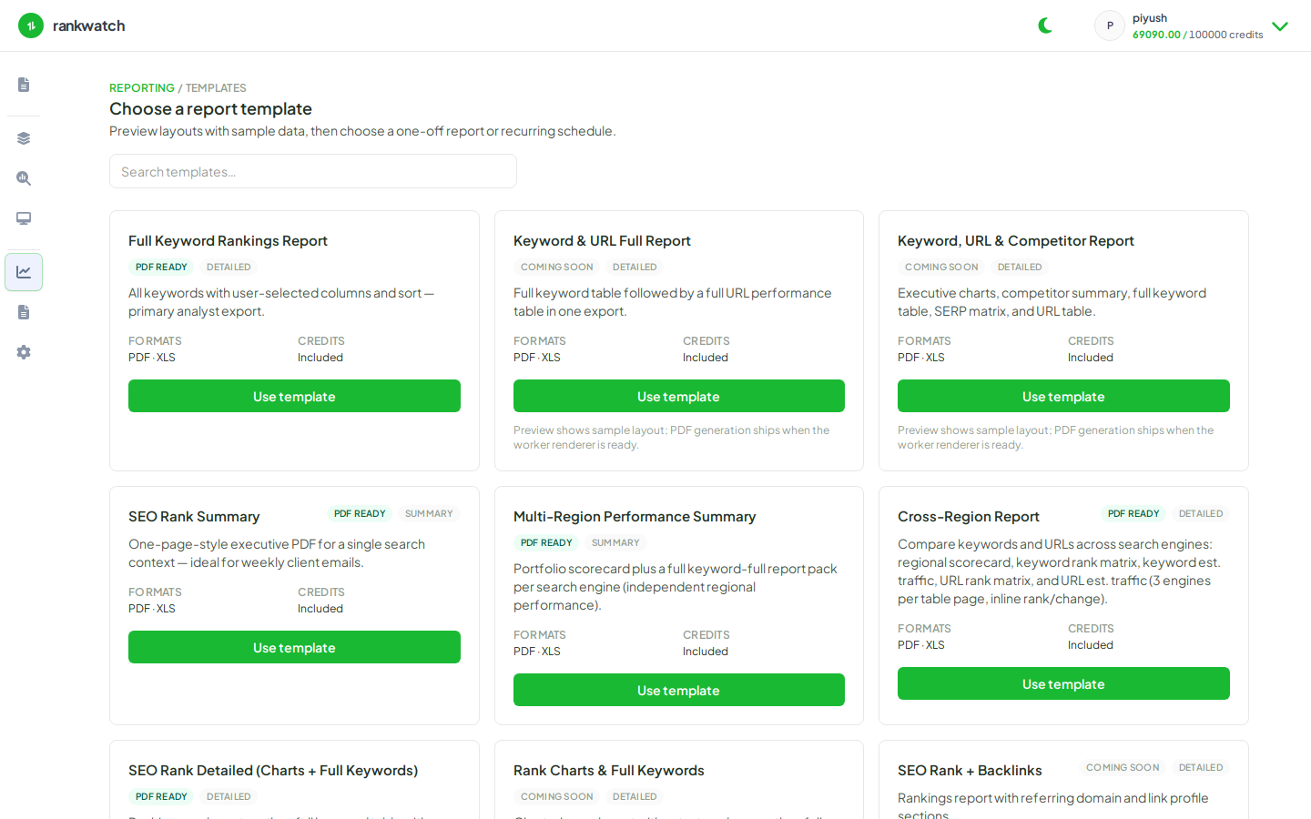Use template for Multi-Region Performance Summary

tap(679, 690)
